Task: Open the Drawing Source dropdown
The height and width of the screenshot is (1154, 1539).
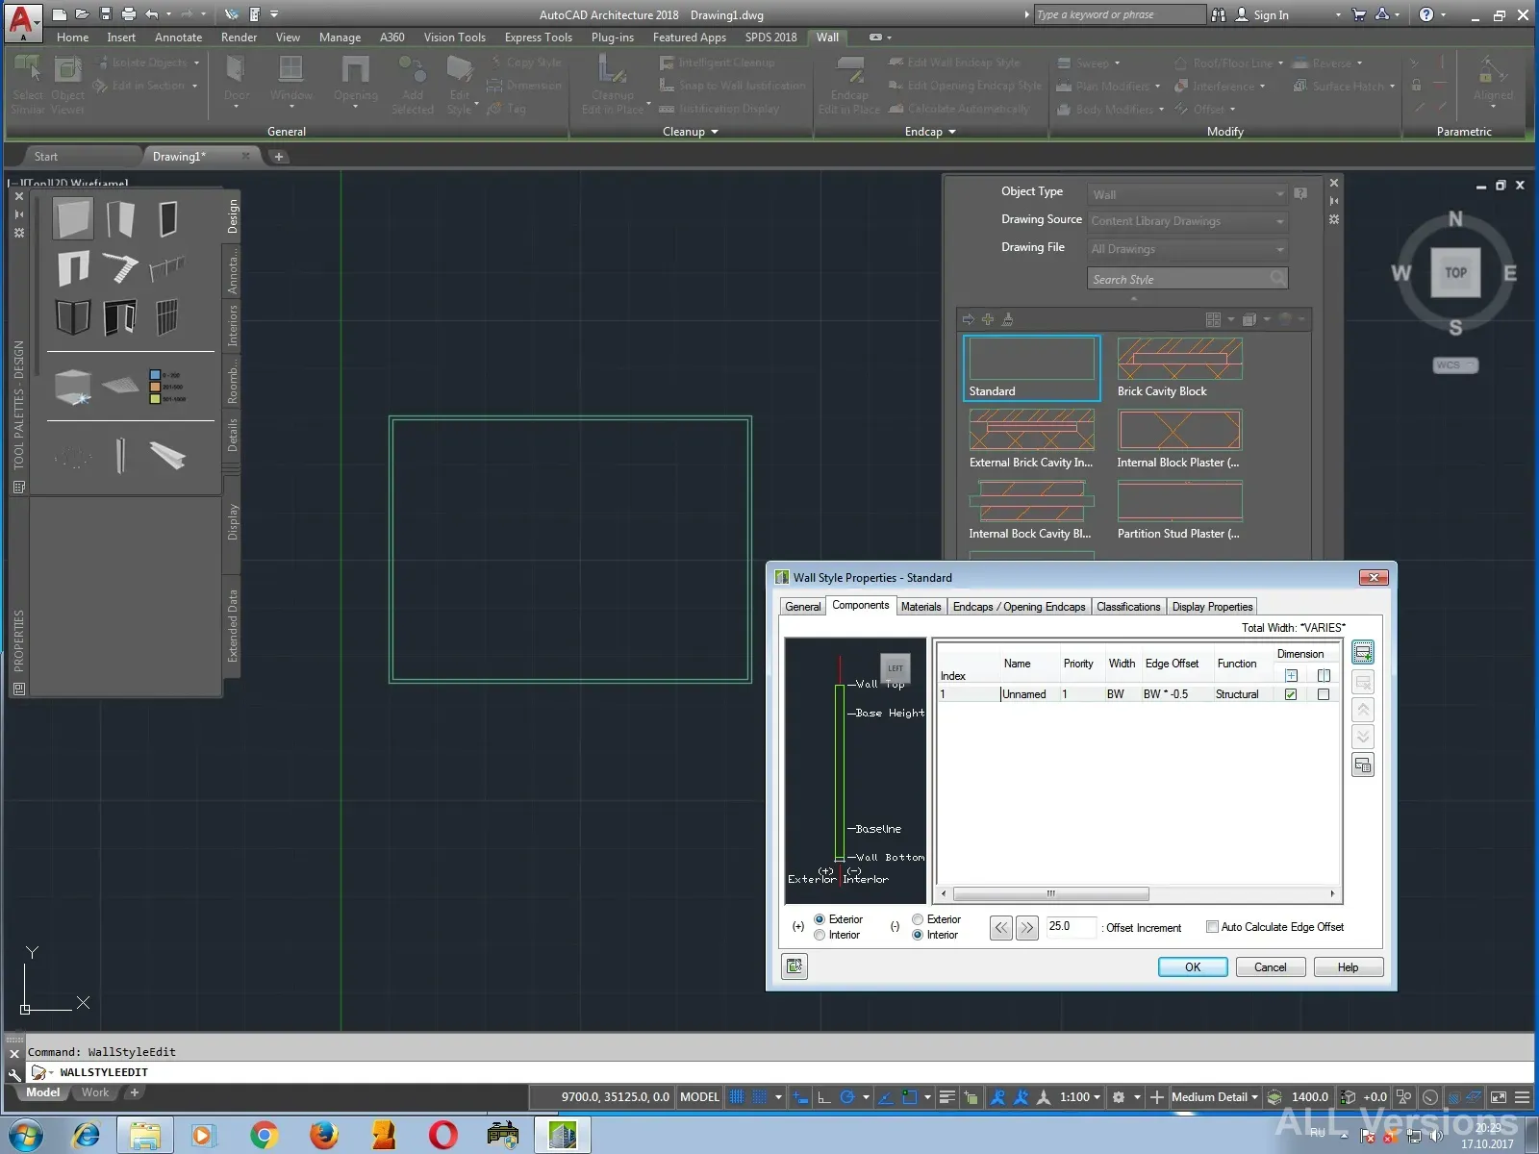Action: (1188, 221)
